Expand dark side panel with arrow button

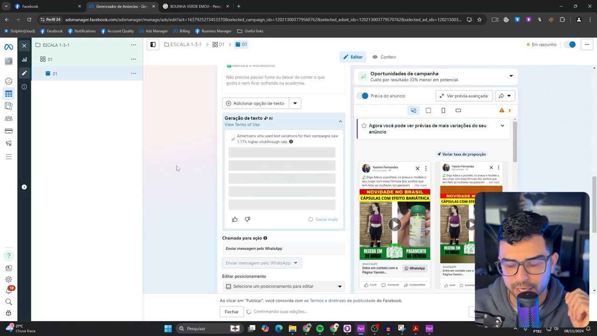(24, 187)
